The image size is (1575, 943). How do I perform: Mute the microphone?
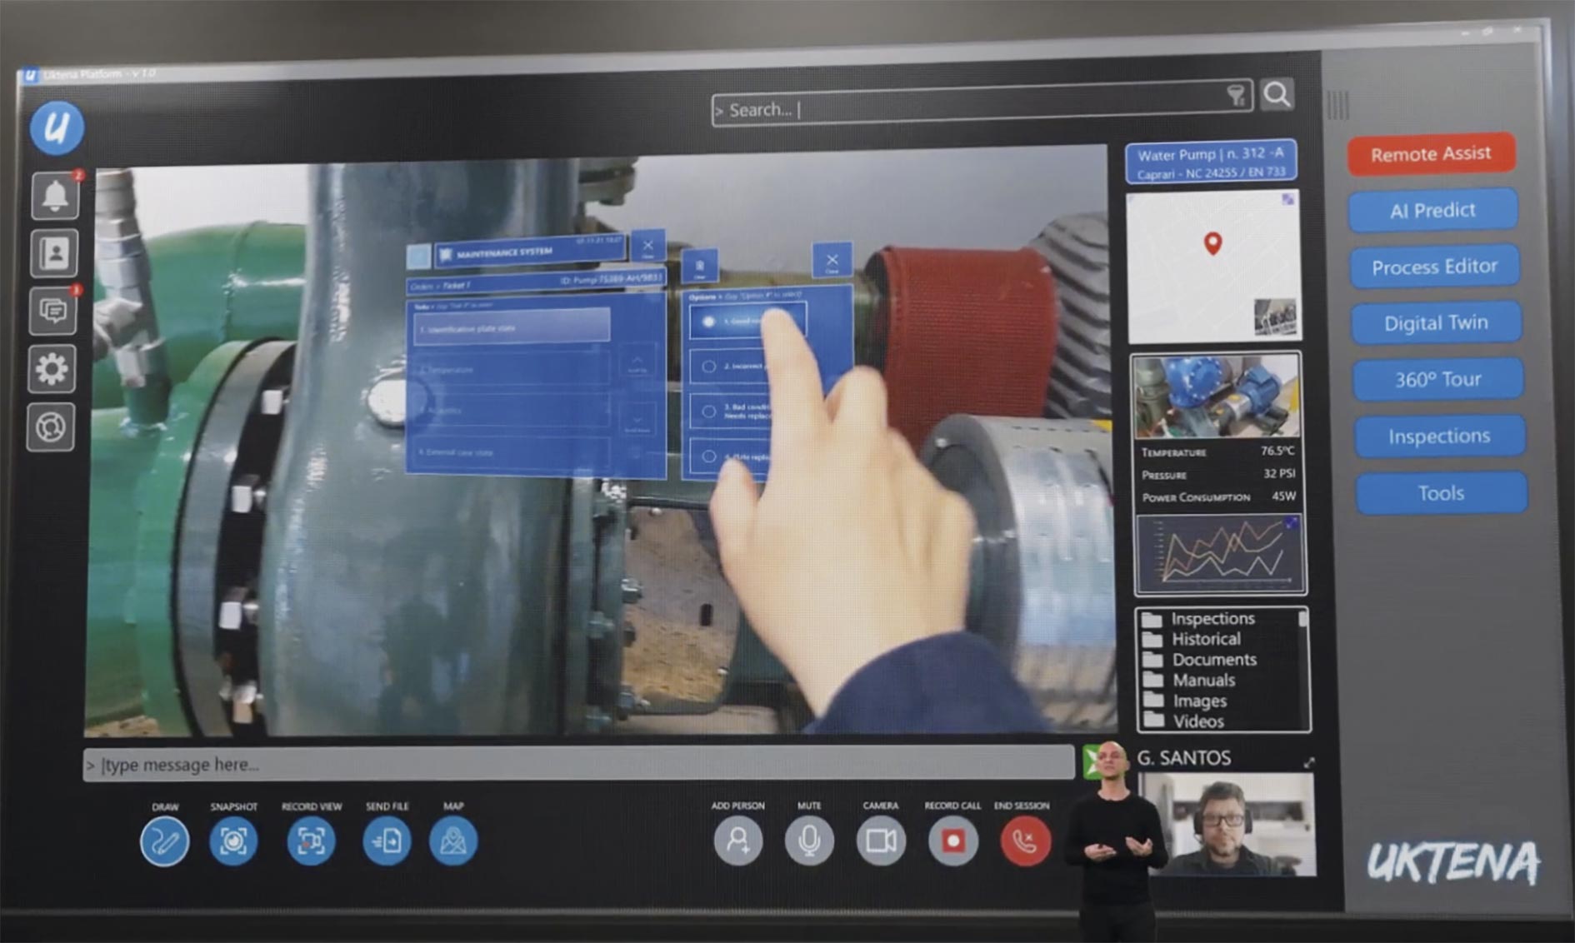point(809,841)
